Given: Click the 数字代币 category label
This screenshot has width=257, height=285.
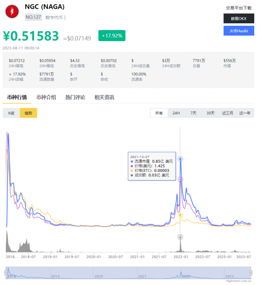Looking at the screenshot, I should click(x=54, y=17).
